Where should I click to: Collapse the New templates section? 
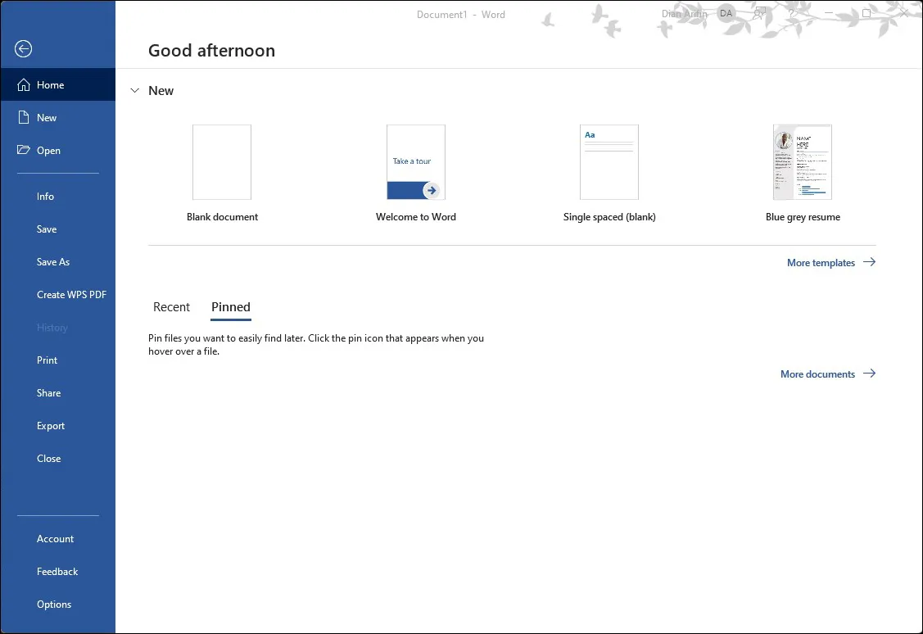coord(134,90)
